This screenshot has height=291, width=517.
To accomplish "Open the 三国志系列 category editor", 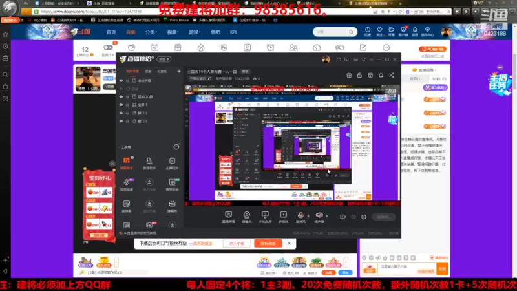I will (200, 78).
